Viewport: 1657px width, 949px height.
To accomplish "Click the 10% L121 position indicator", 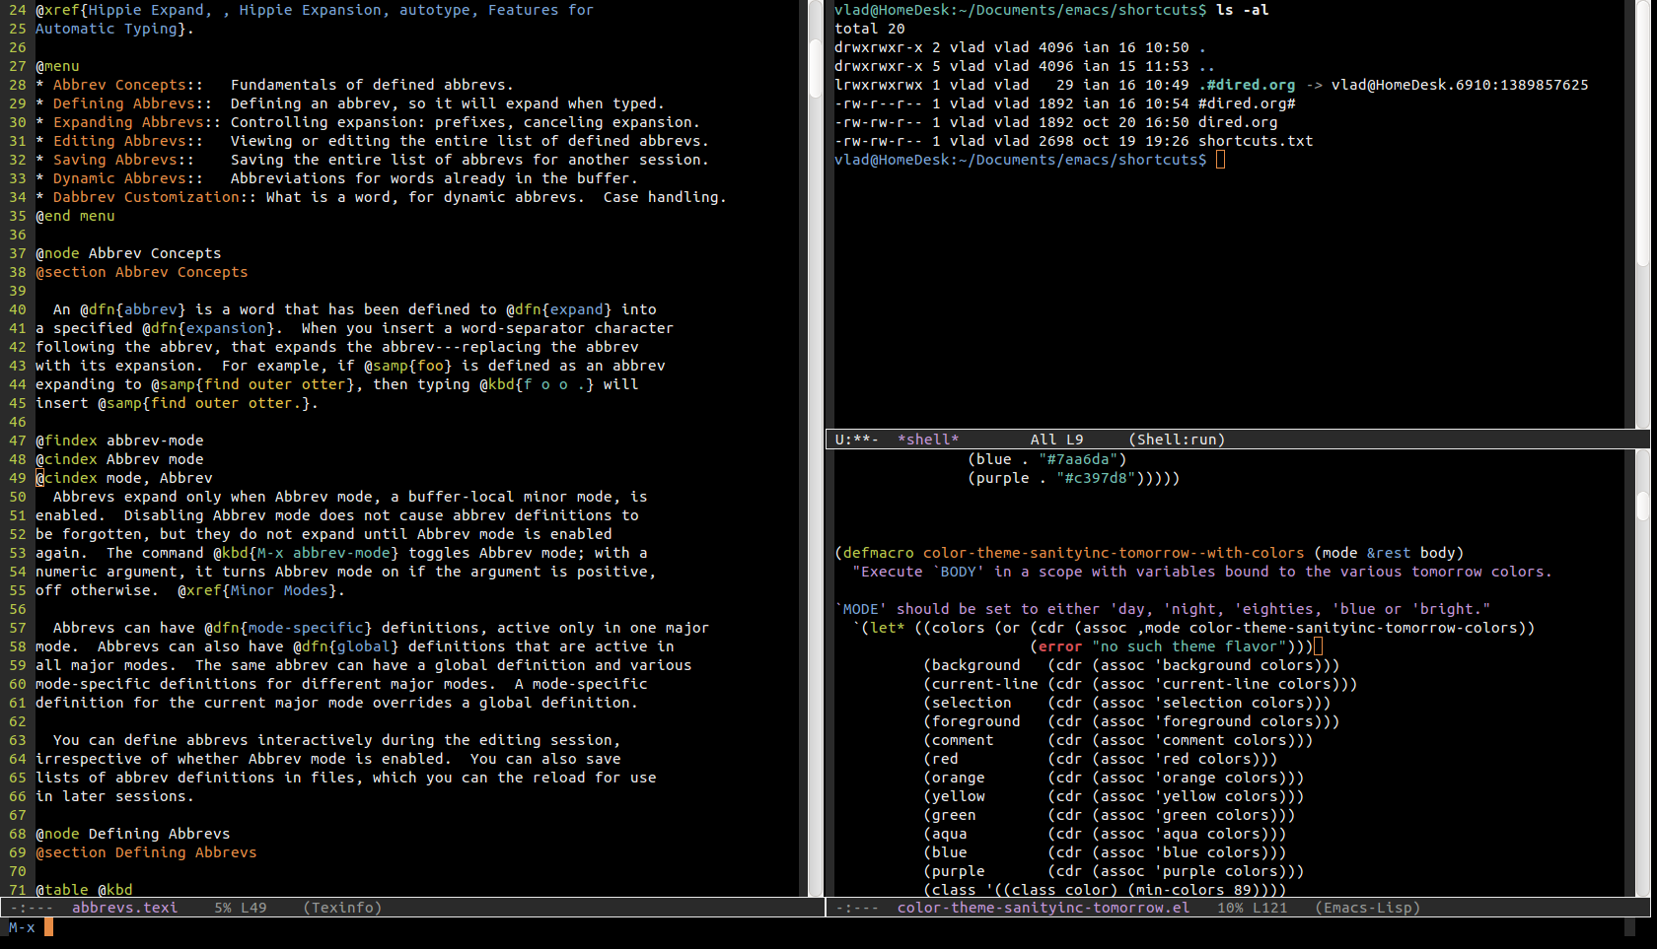I will [x=1252, y=908].
